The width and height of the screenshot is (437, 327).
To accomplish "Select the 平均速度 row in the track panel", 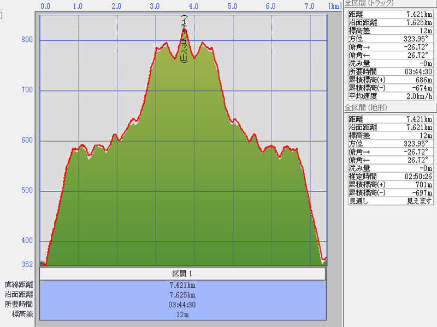I will tap(390, 96).
